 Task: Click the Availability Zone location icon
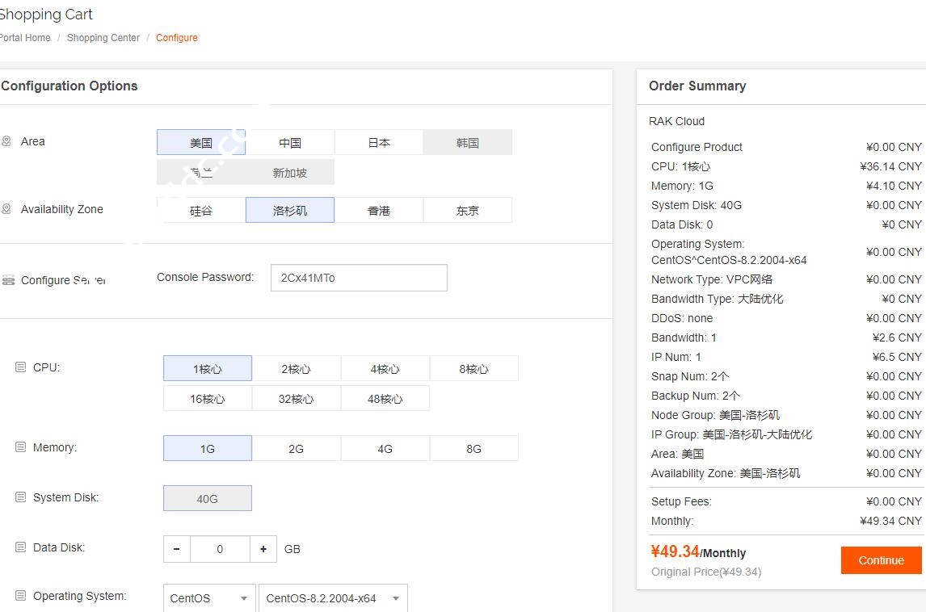pyautogui.click(x=6, y=209)
